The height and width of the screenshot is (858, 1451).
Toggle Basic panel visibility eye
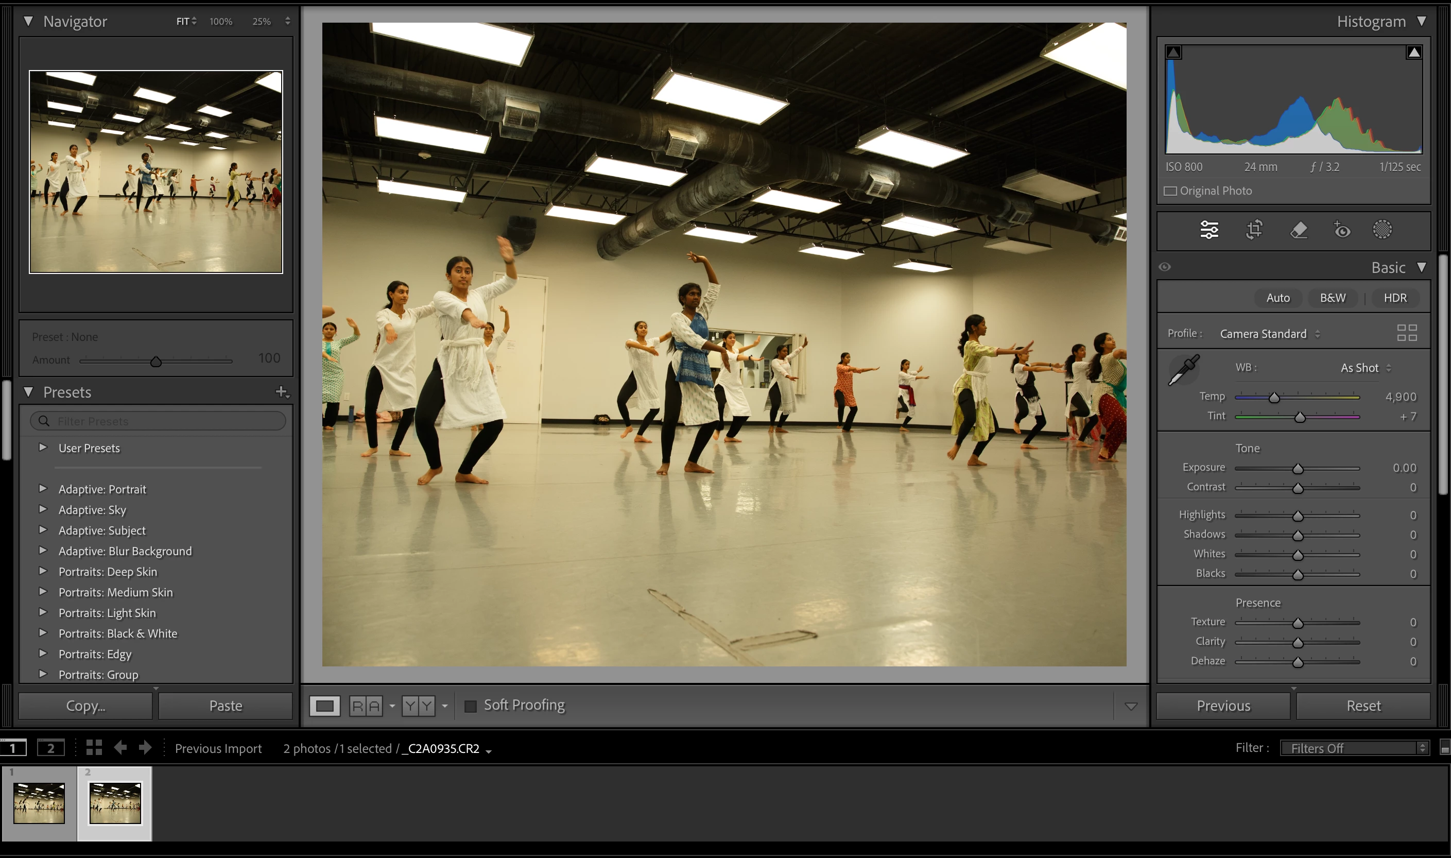coord(1165,267)
